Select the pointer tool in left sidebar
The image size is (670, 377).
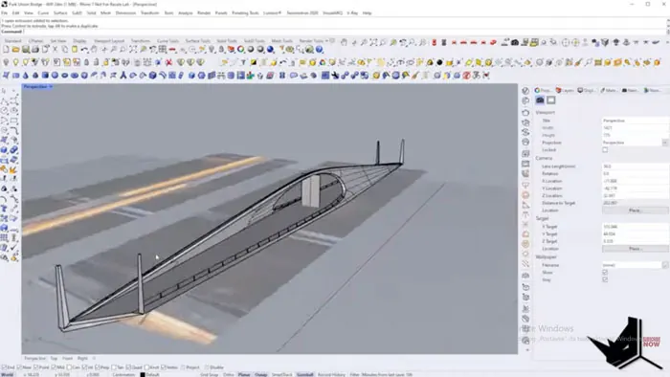[4, 91]
